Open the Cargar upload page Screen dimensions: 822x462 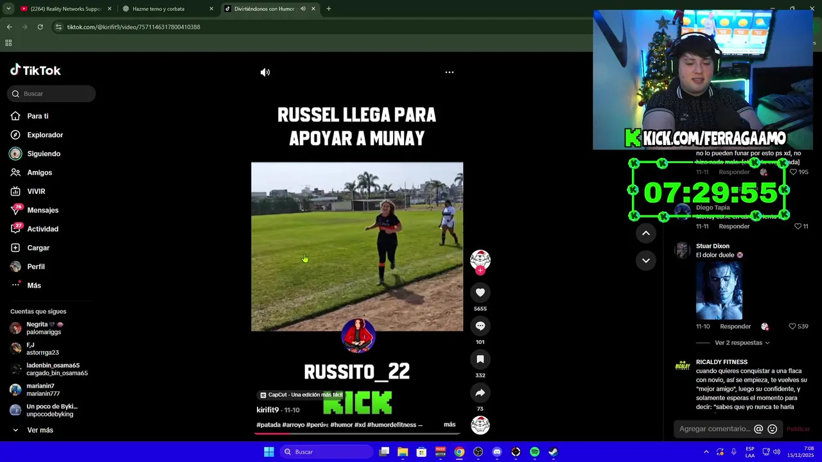(x=38, y=248)
